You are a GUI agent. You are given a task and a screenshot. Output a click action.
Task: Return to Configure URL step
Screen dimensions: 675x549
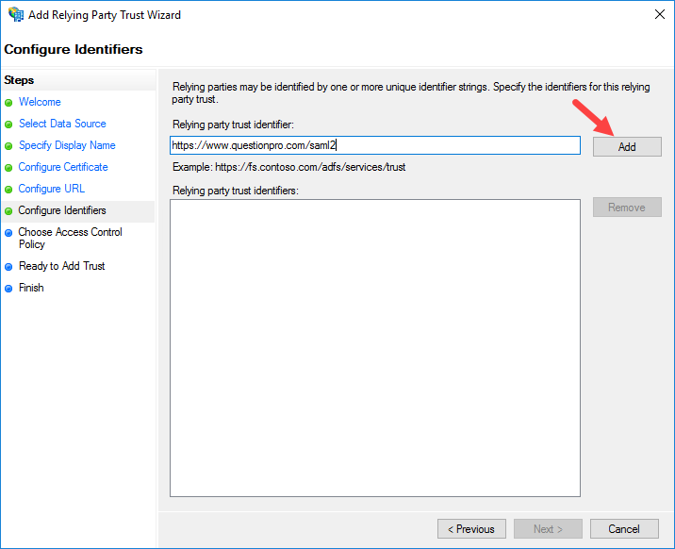[52, 189]
